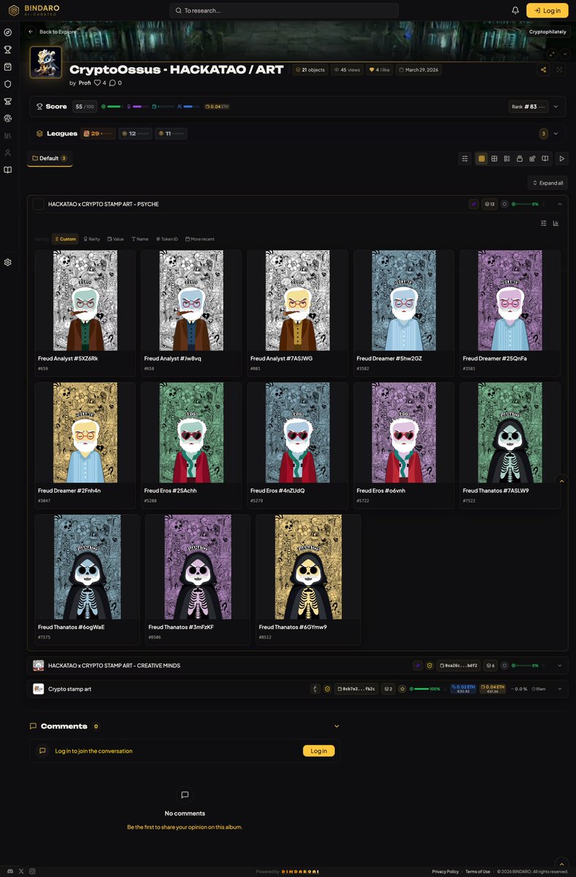Open the notifications bell
Image resolution: width=576 pixels, height=877 pixels.
coord(515,10)
